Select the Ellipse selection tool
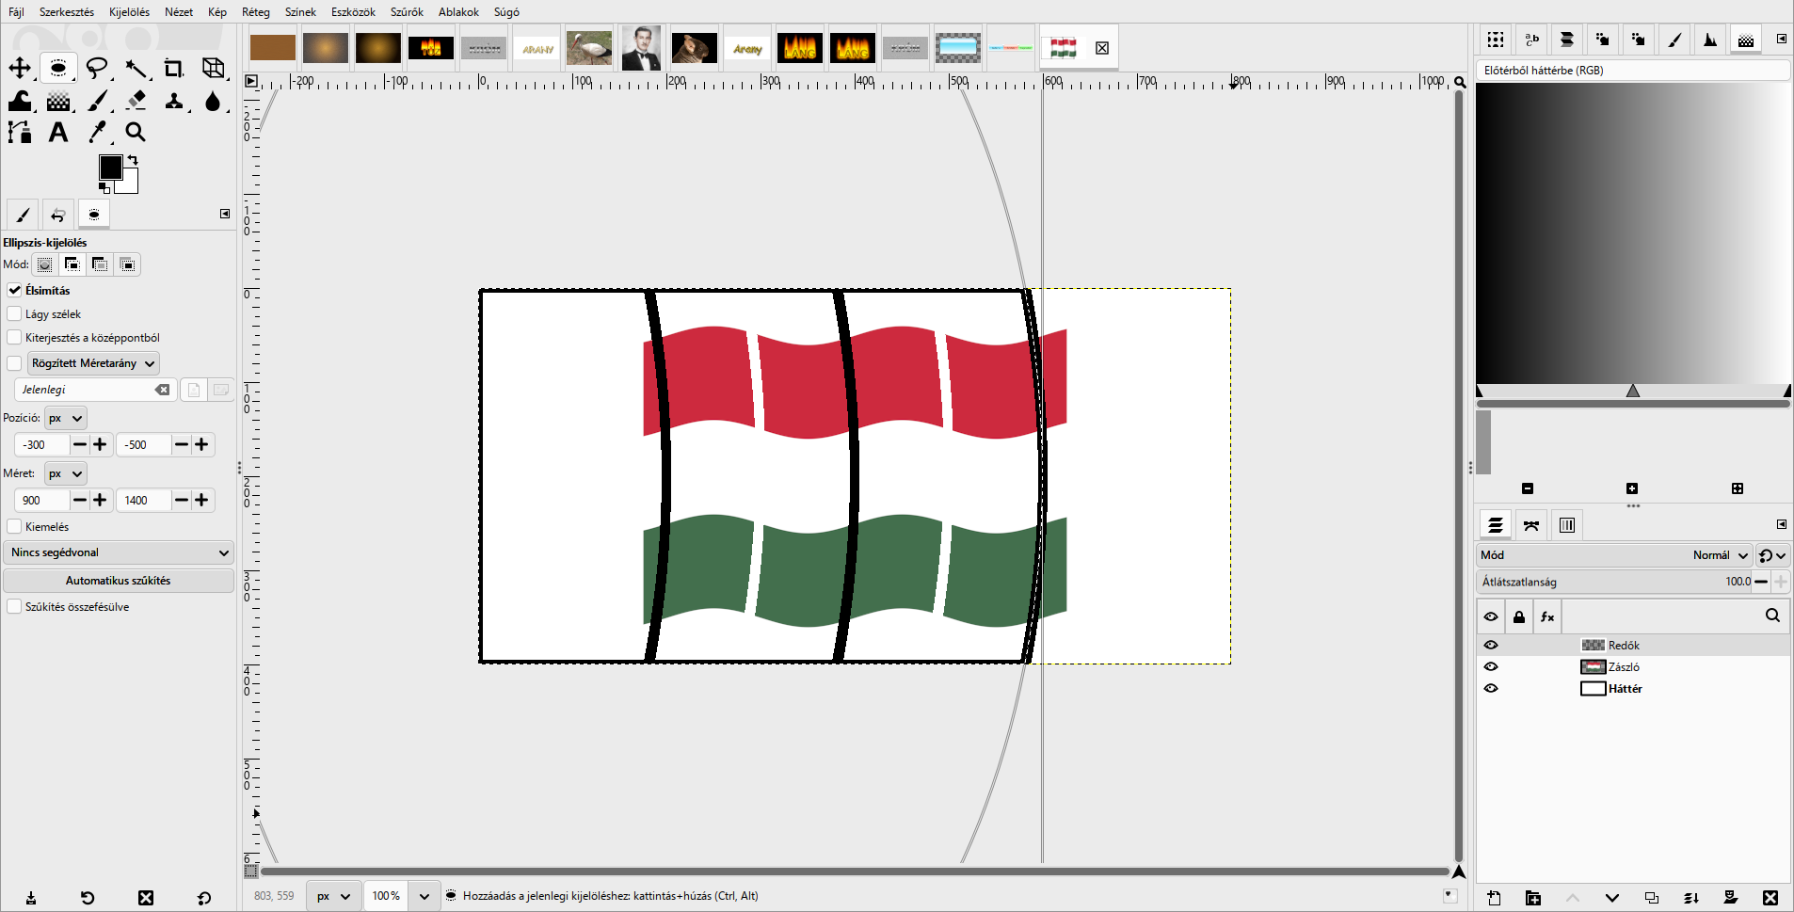Screen dimensions: 1794x912 [58, 68]
